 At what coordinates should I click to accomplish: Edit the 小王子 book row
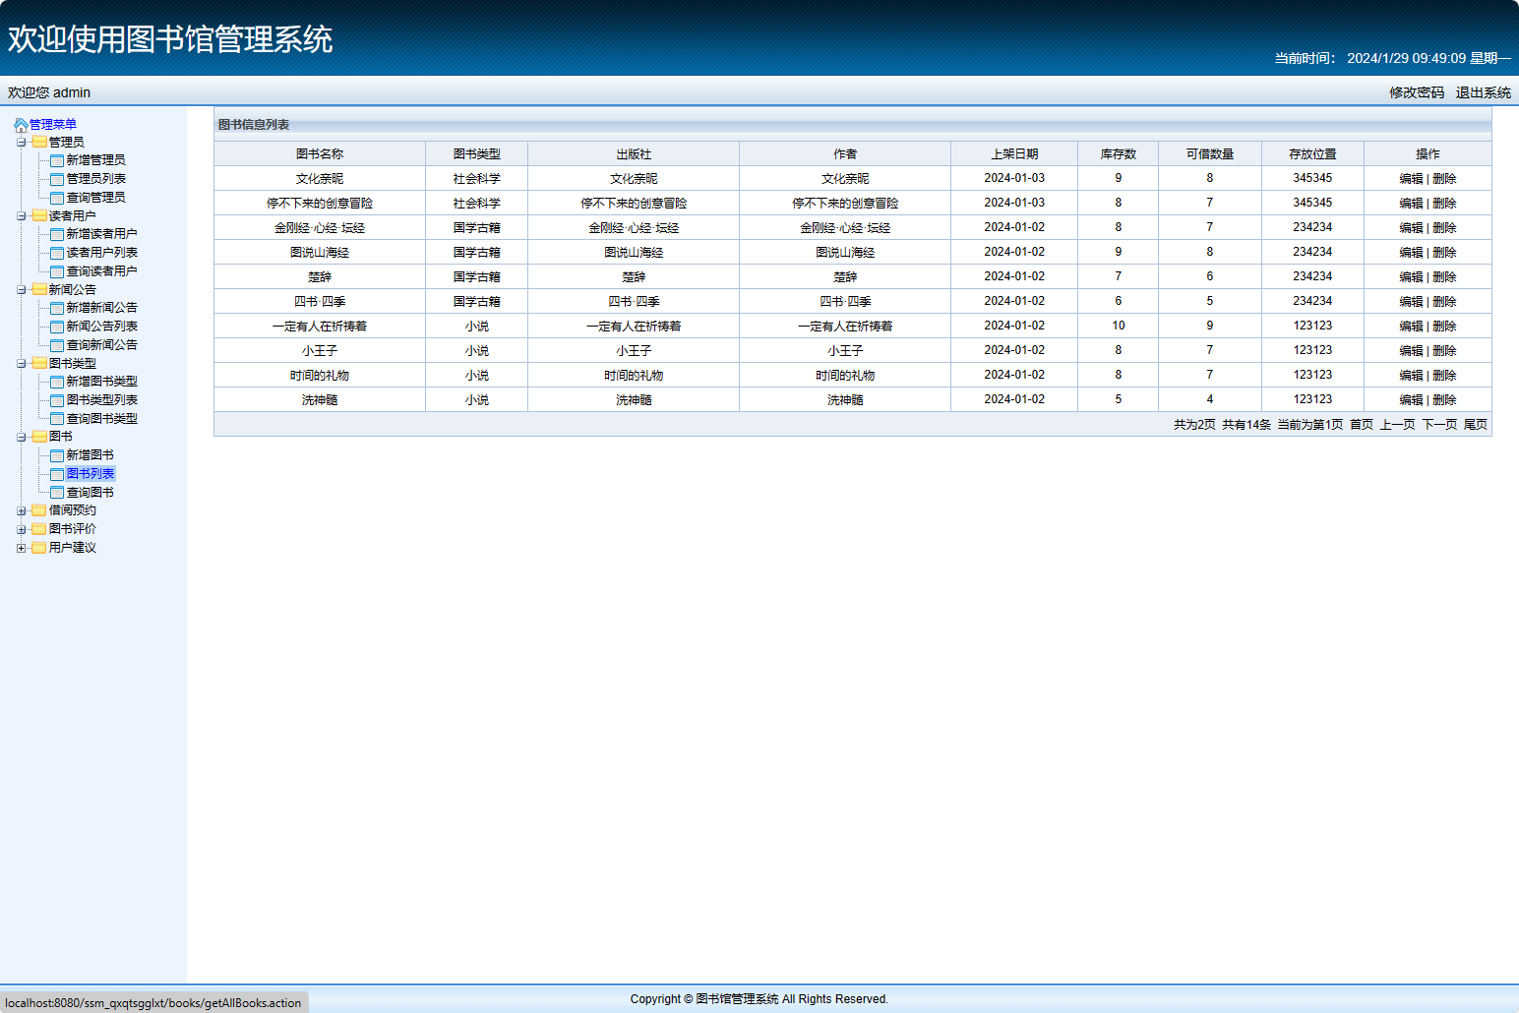[x=1412, y=351]
